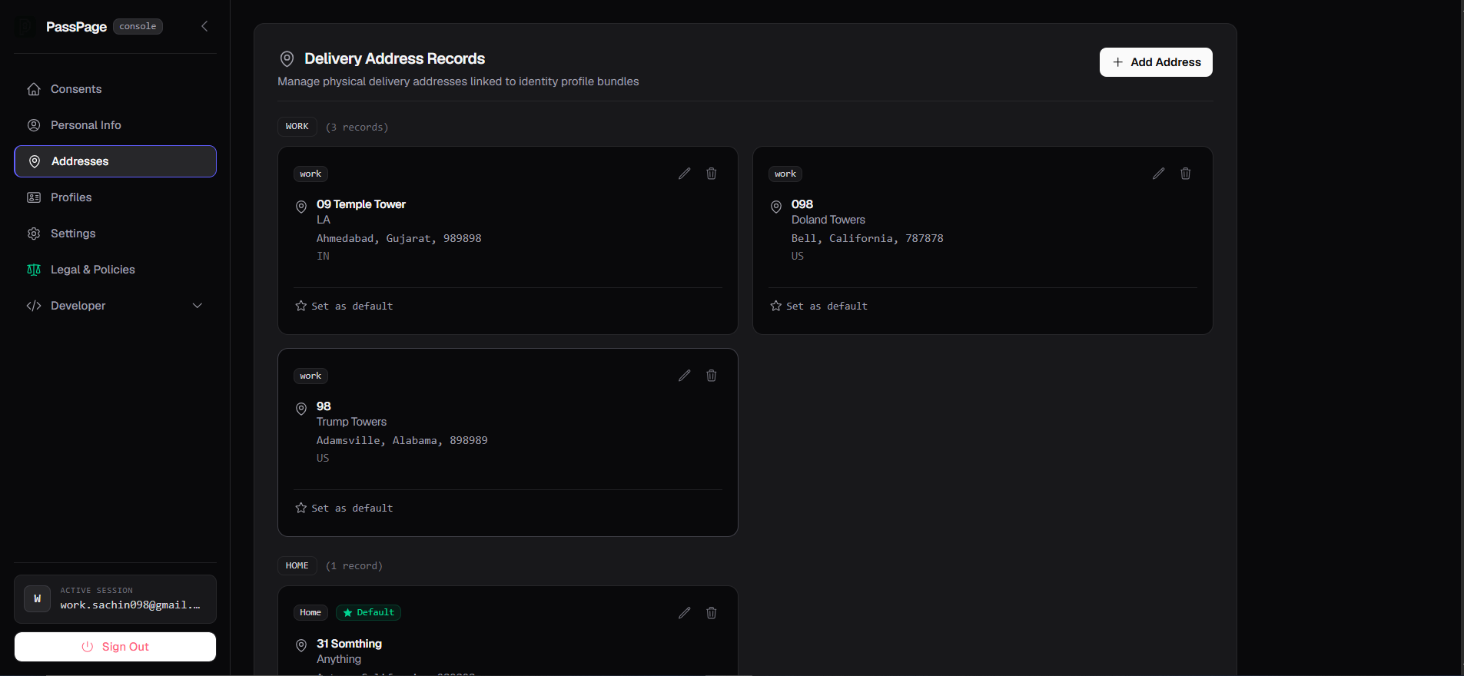This screenshot has height=676, width=1464.
Task: Click the console badge
Action: 138,26
